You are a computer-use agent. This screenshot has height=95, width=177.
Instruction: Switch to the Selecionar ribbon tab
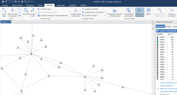(x=61, y=5)
